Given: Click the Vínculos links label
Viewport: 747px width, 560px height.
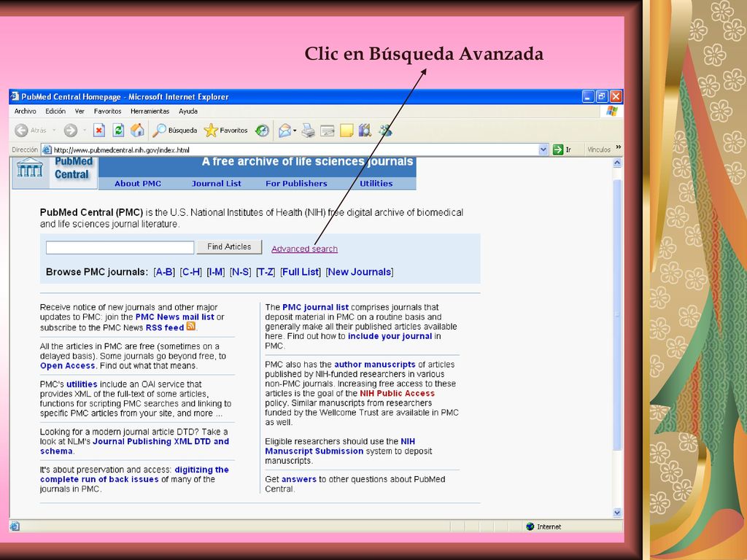Looking at the screenshot, I should pos(599,149).
